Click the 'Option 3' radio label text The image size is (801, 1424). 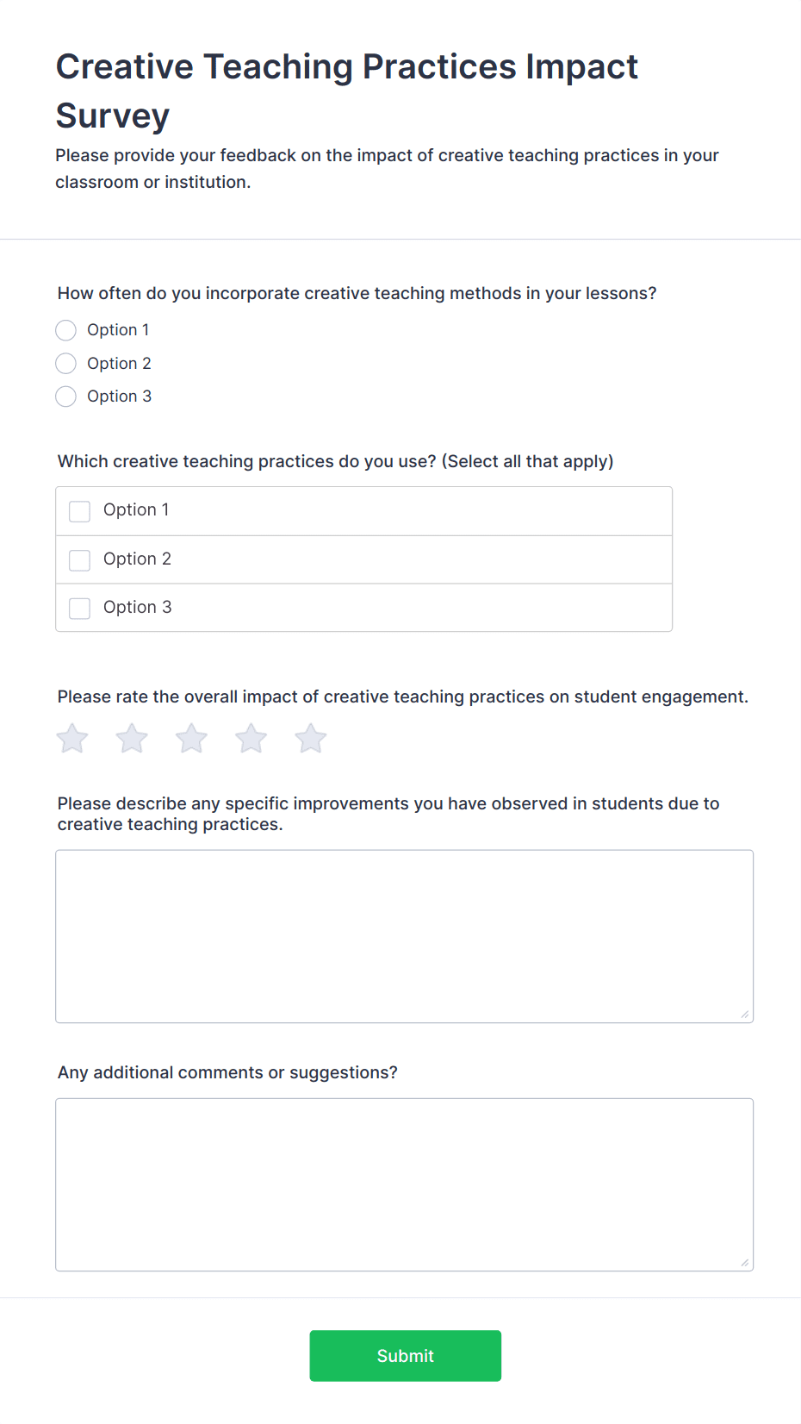coord(119,397)
